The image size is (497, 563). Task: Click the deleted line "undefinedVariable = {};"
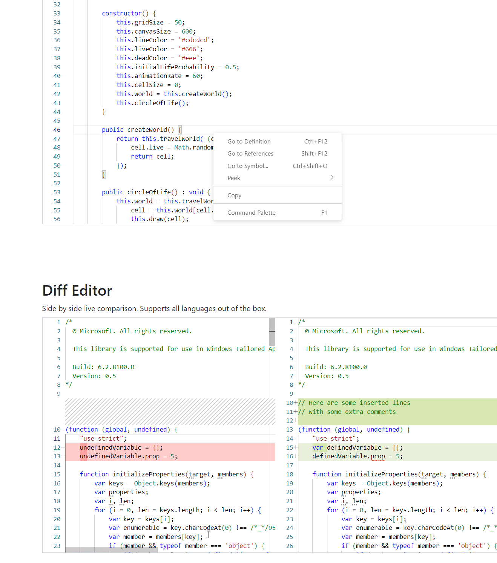[x=121, y=447]
